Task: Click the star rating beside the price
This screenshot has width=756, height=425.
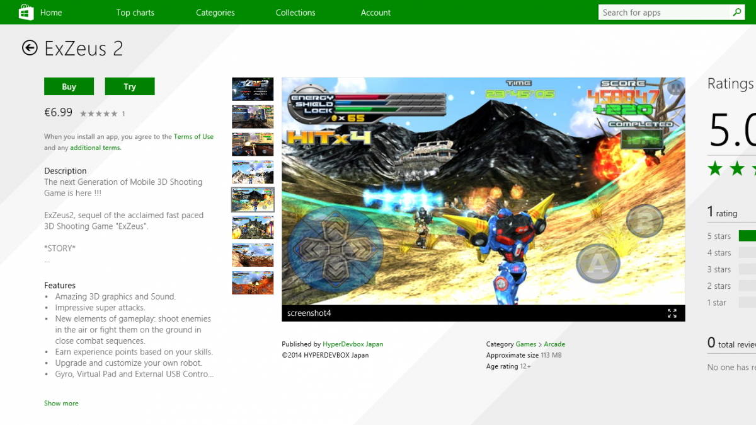Action: tap(98, 114)
